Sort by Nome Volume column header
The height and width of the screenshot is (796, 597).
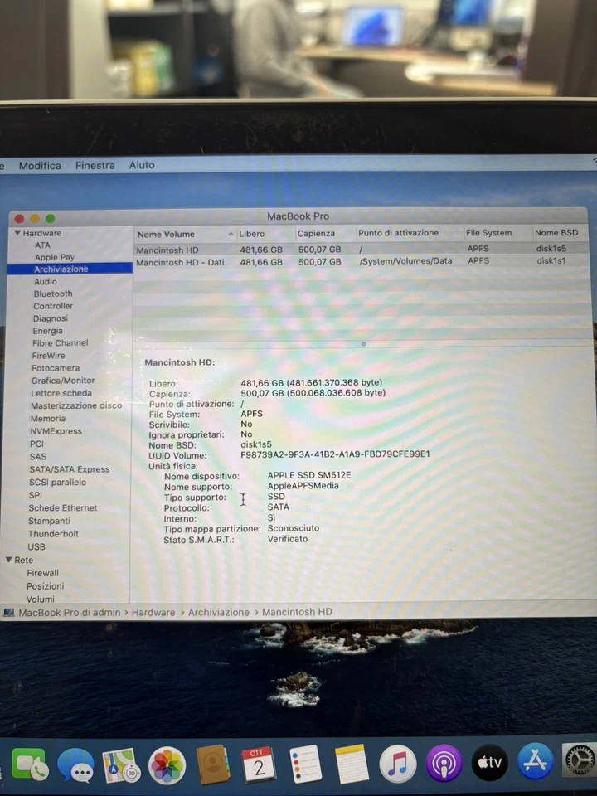185,234
